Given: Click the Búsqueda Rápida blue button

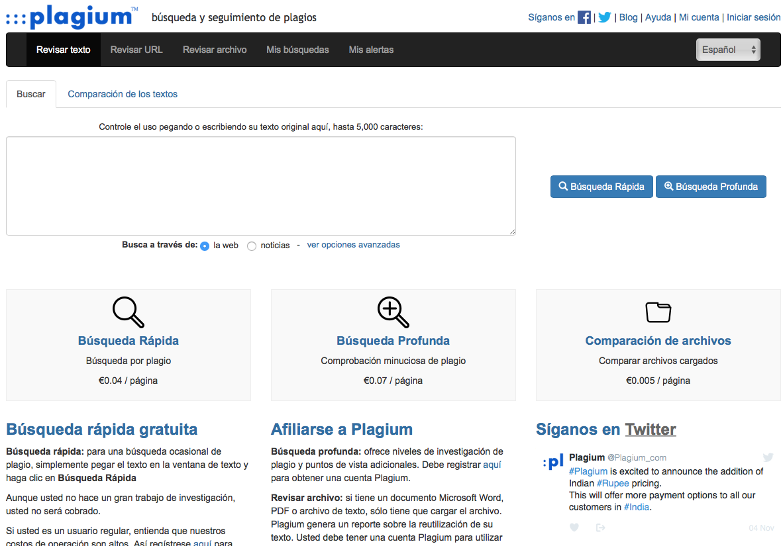Looking at the screenshot, I should tap(601, 187).
